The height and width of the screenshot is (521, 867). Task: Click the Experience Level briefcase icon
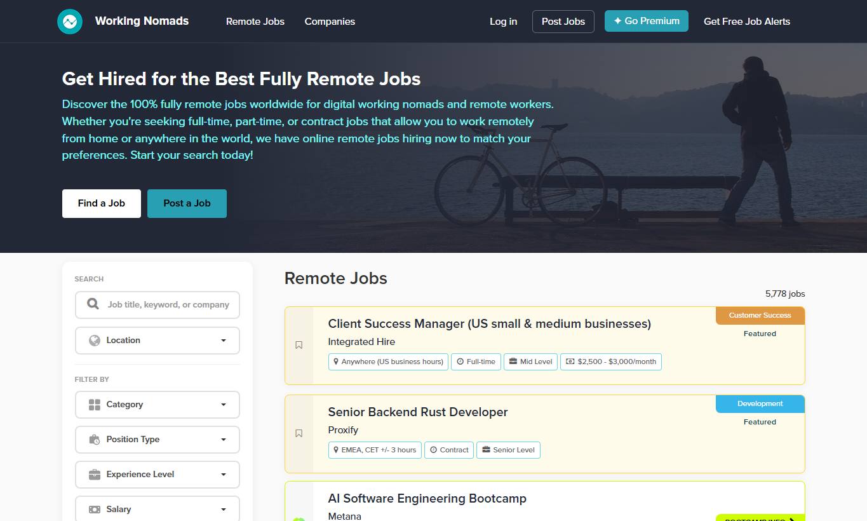[95, 475]
